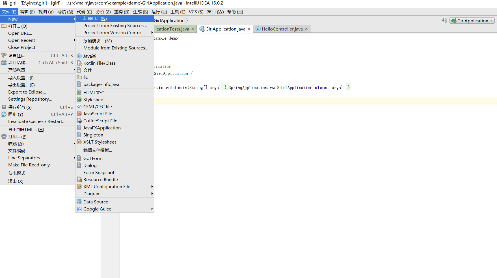Expand the Diagram submenu
497x278 pixels.
(114, 194)
